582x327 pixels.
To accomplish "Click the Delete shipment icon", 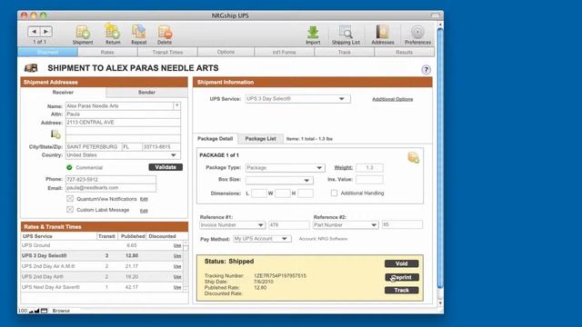I will [x=165, y=35].
